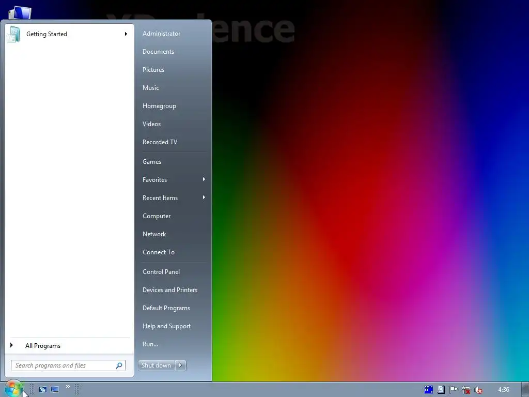This screenshot has height=397, width=529.
Task: Open Games from Start menu
Action: coord(152,162)
